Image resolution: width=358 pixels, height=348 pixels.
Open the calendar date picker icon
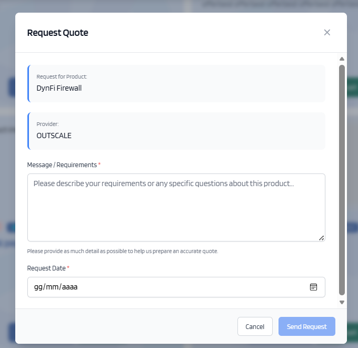pos(313,287)
